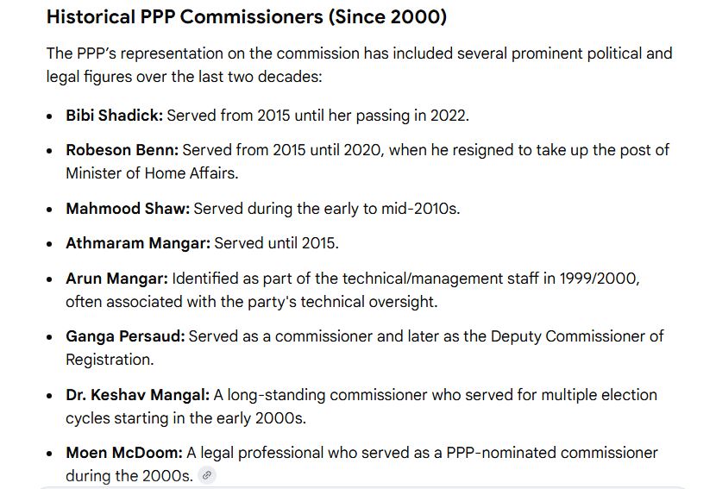The image size is (716, 489).
Task: Click the bold name "Bibi Shadick"
Action: [114, 116]
